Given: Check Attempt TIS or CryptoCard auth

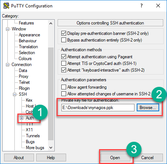Looking at the screenshot, I should 64,63.
